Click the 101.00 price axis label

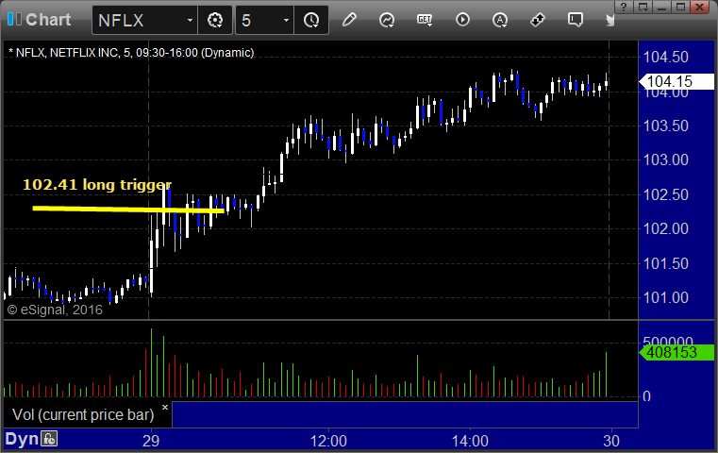click(666, 297)
